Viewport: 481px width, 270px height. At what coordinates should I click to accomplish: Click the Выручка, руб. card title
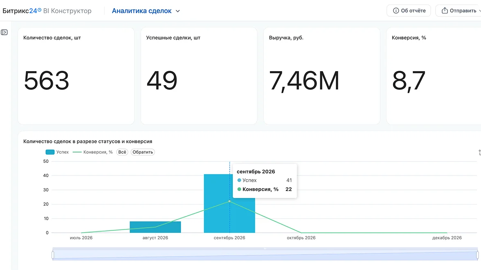(x=286, y=38)
